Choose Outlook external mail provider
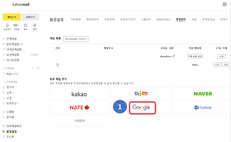 pyautogui.click(x=203, y=107)
